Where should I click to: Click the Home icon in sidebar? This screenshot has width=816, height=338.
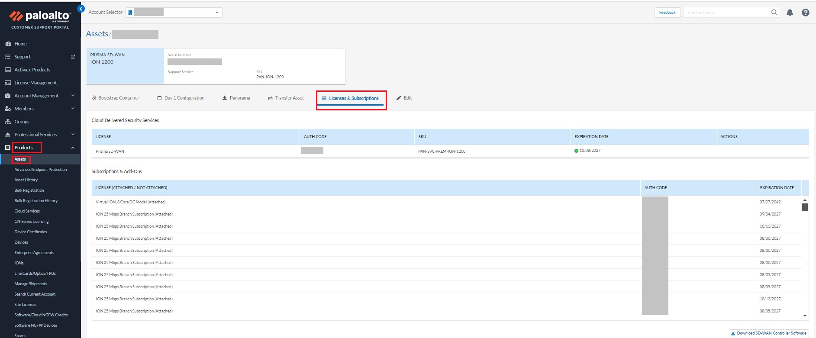tap(8, 44)
